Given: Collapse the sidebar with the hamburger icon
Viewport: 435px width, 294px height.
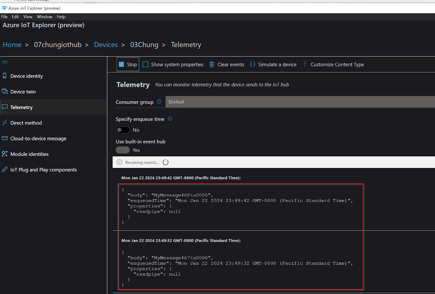Looking at the screenshot, I should tap(5, 62).
